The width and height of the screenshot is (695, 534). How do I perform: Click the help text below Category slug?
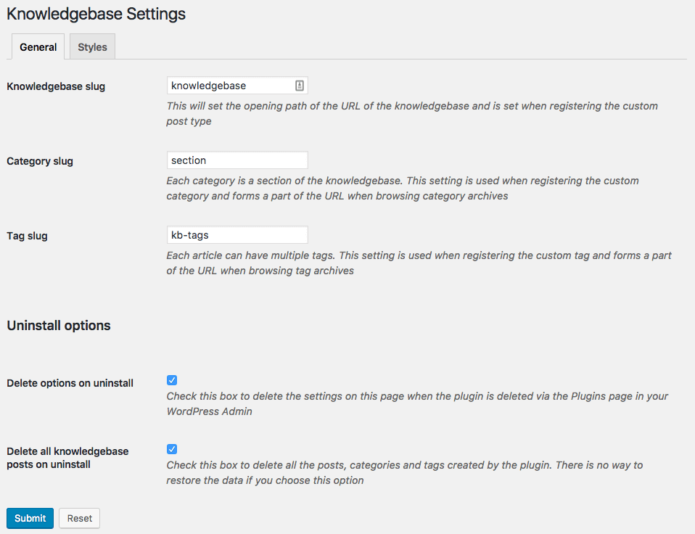(403, 189)
